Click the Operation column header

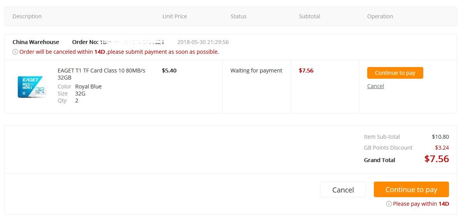(380, 16)
